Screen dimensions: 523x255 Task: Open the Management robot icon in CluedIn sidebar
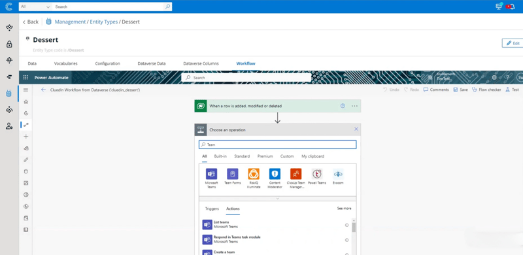9,93
